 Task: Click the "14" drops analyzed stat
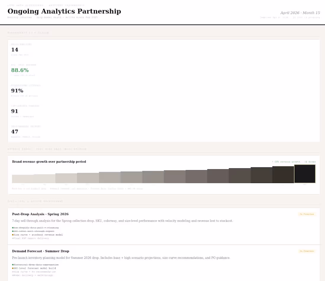coord(14,50)
